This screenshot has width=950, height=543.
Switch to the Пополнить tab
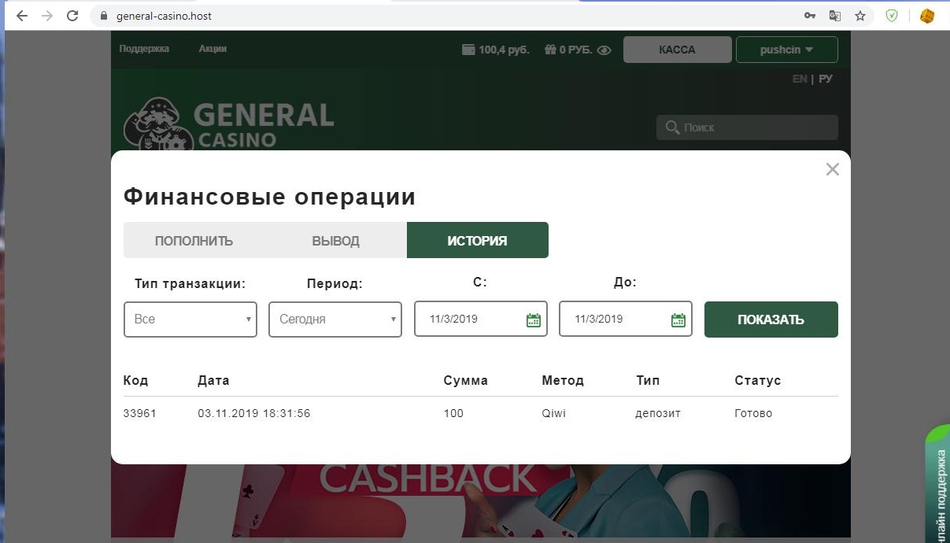194,241
